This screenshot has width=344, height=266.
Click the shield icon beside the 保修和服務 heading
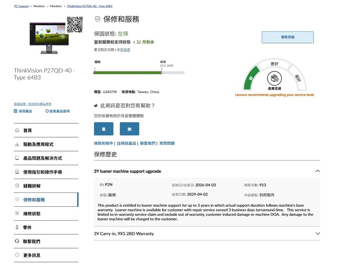tap(97, 19)
